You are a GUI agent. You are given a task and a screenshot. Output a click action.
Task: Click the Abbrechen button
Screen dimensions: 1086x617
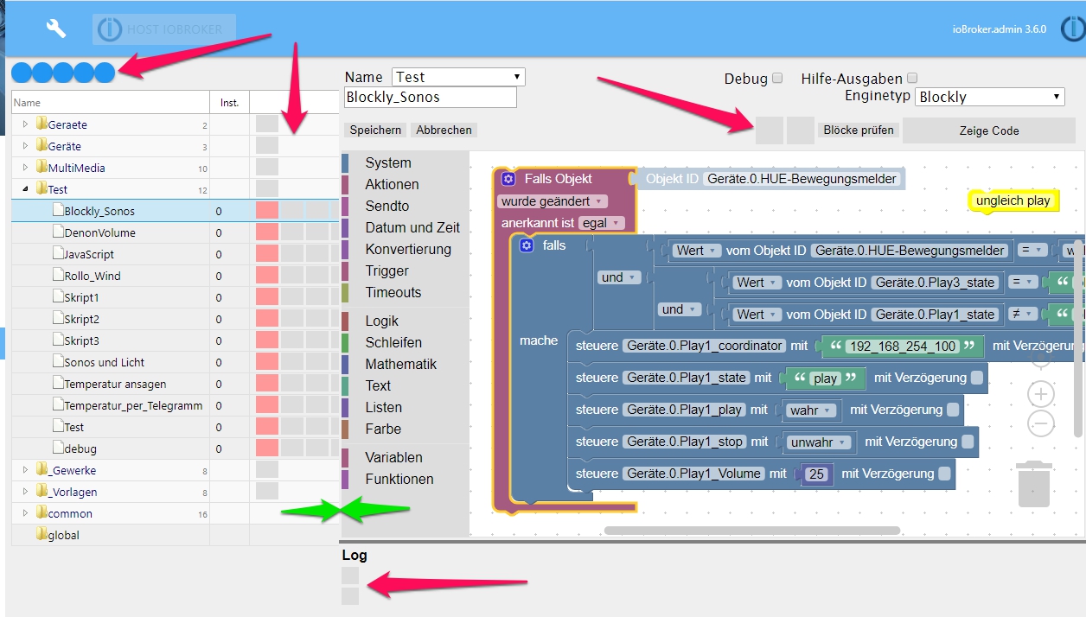[x=444, y=130]
